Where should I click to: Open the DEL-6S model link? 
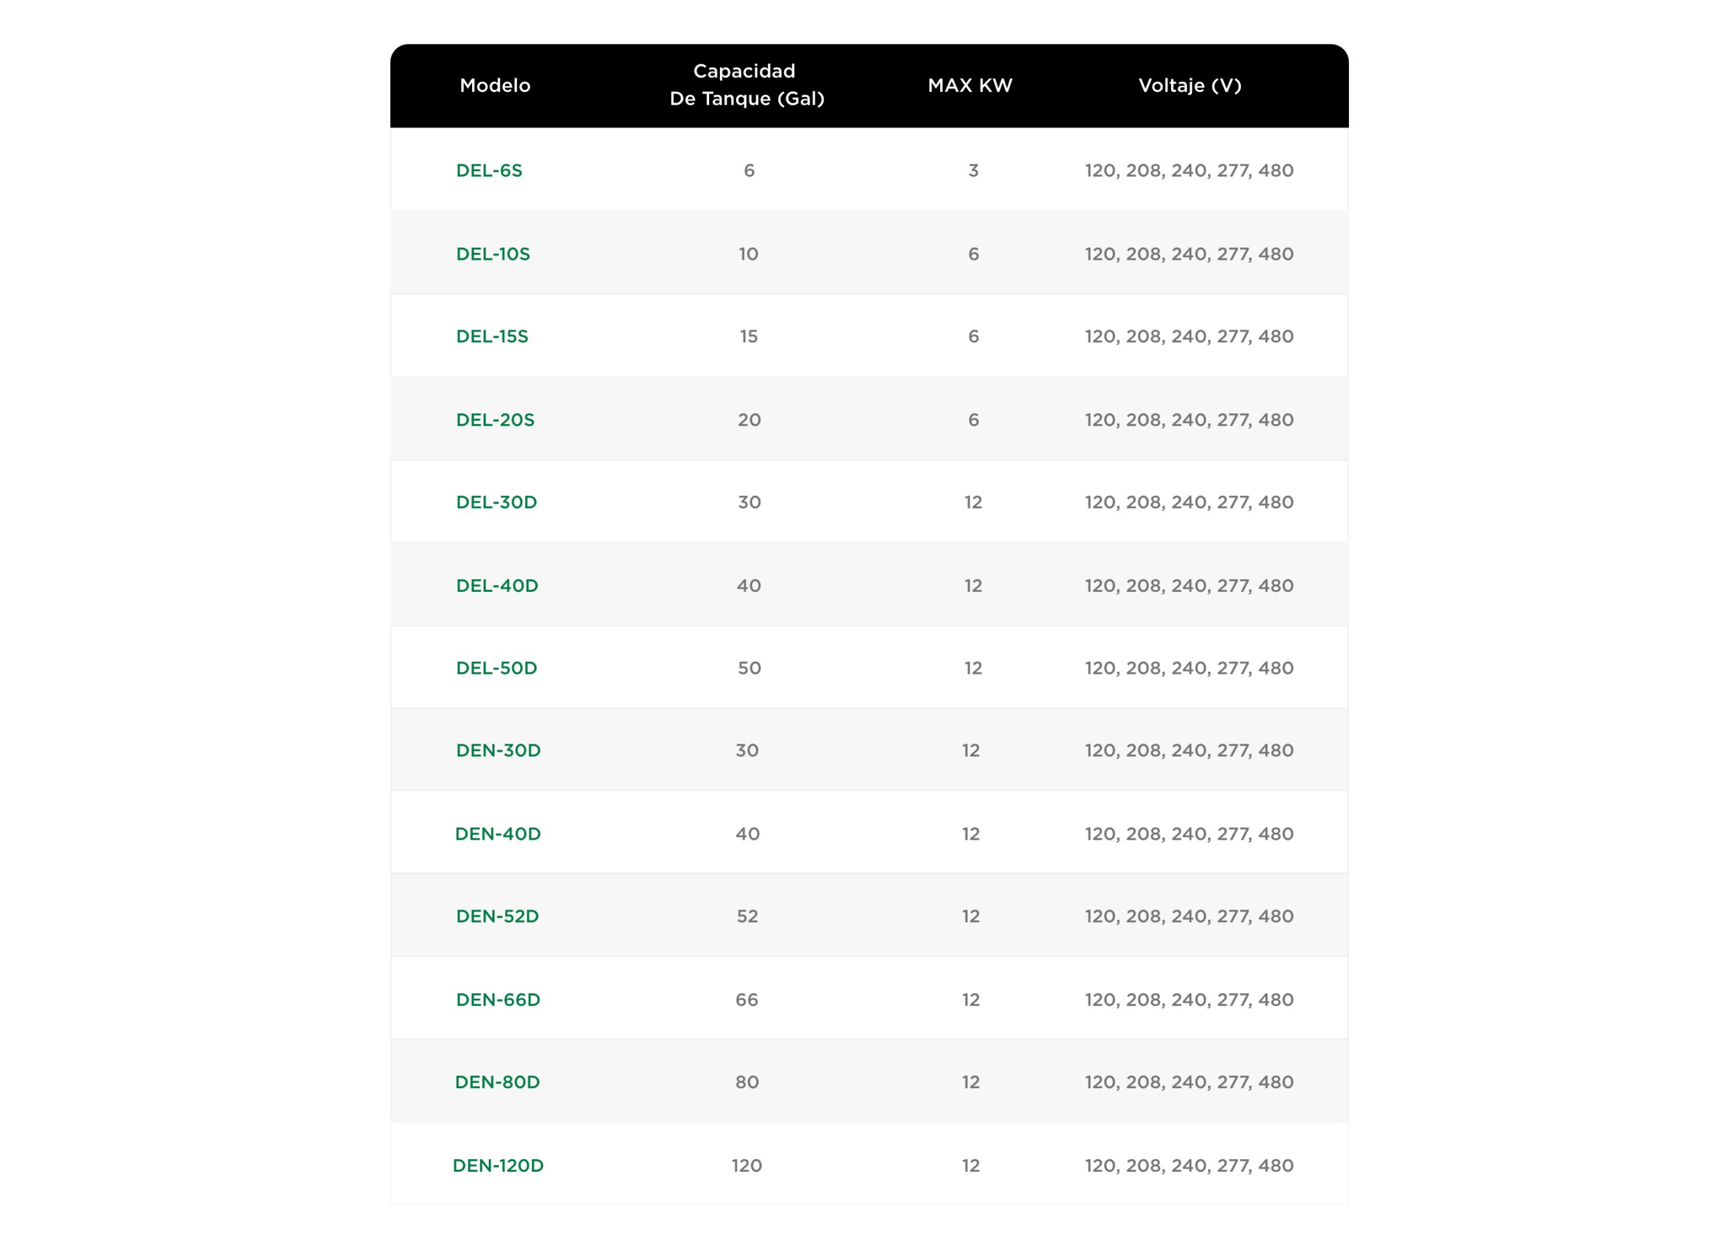(489, 170)
